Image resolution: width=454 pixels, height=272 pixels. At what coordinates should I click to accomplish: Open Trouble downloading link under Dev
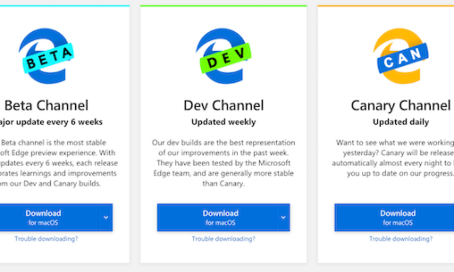pos(223,239)
